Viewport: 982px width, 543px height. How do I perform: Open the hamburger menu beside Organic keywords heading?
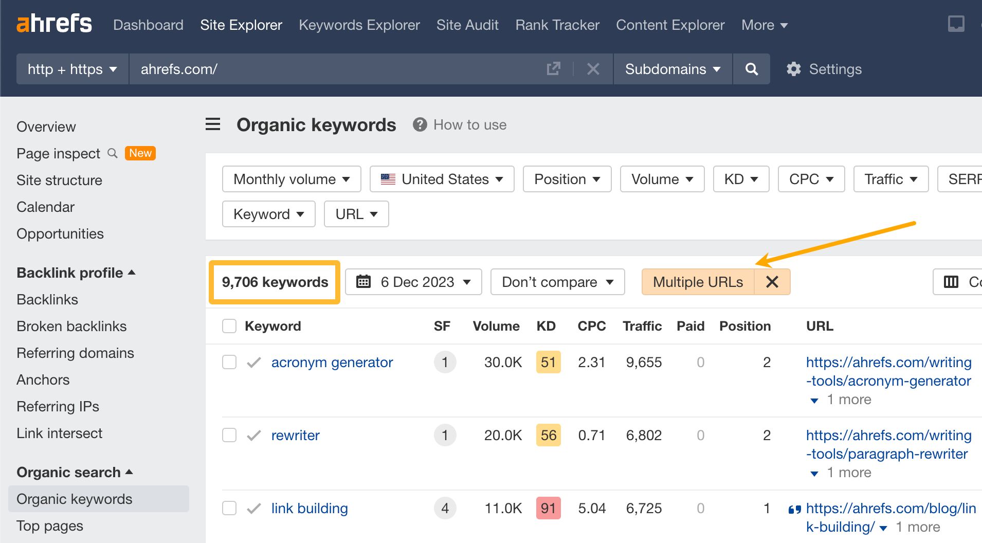(x=212, y=124)
